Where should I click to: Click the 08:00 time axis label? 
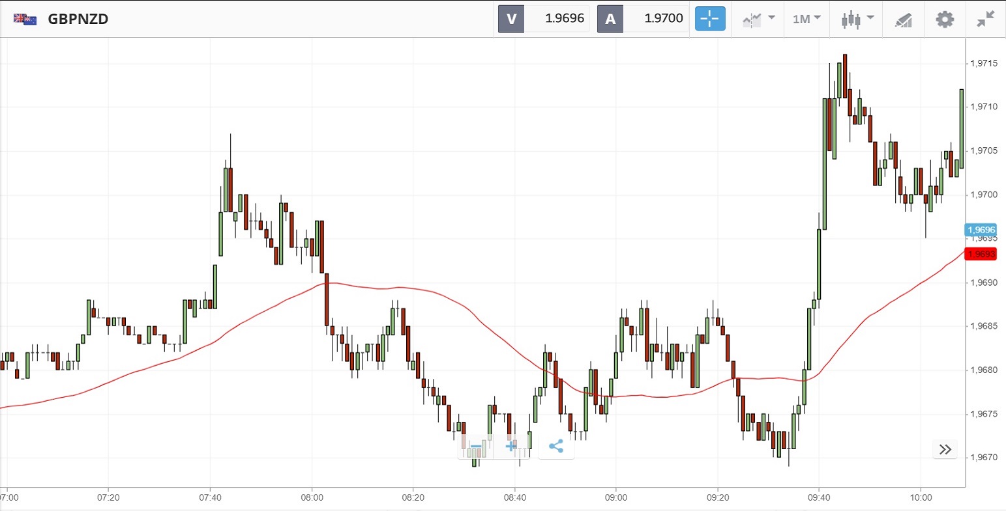(x=312, y=498)
